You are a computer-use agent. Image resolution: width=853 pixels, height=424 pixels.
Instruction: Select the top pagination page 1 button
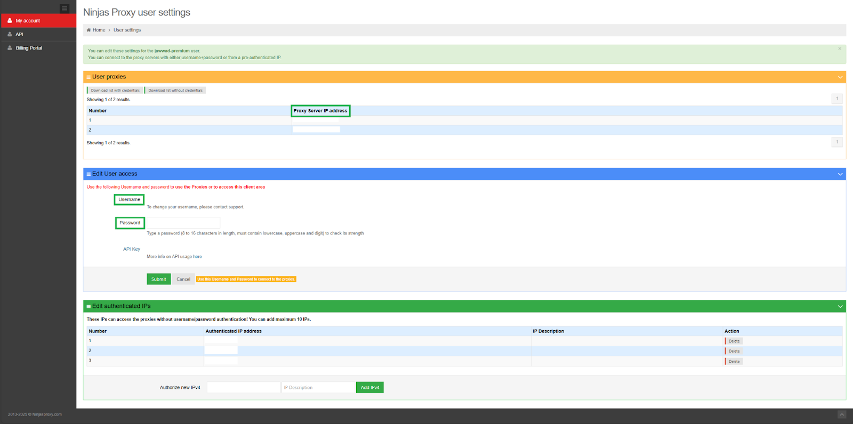tap(837, 99)
